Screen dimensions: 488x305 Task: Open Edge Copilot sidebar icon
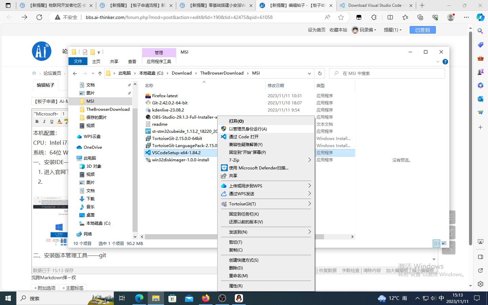click(x=481, y=17)
